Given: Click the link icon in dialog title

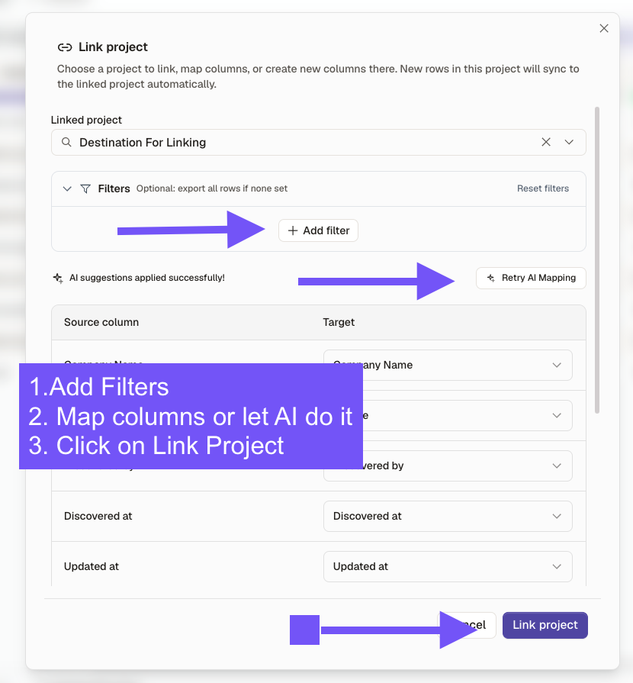Looking at the screenshot, I should (65, 47).
